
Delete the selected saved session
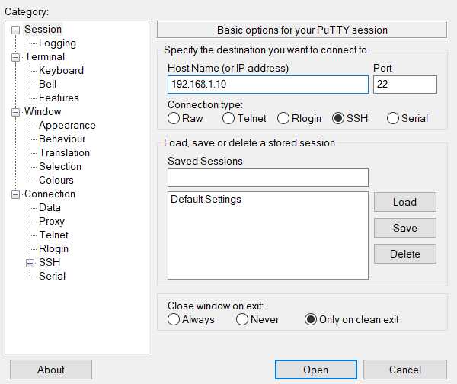point(405,254)
